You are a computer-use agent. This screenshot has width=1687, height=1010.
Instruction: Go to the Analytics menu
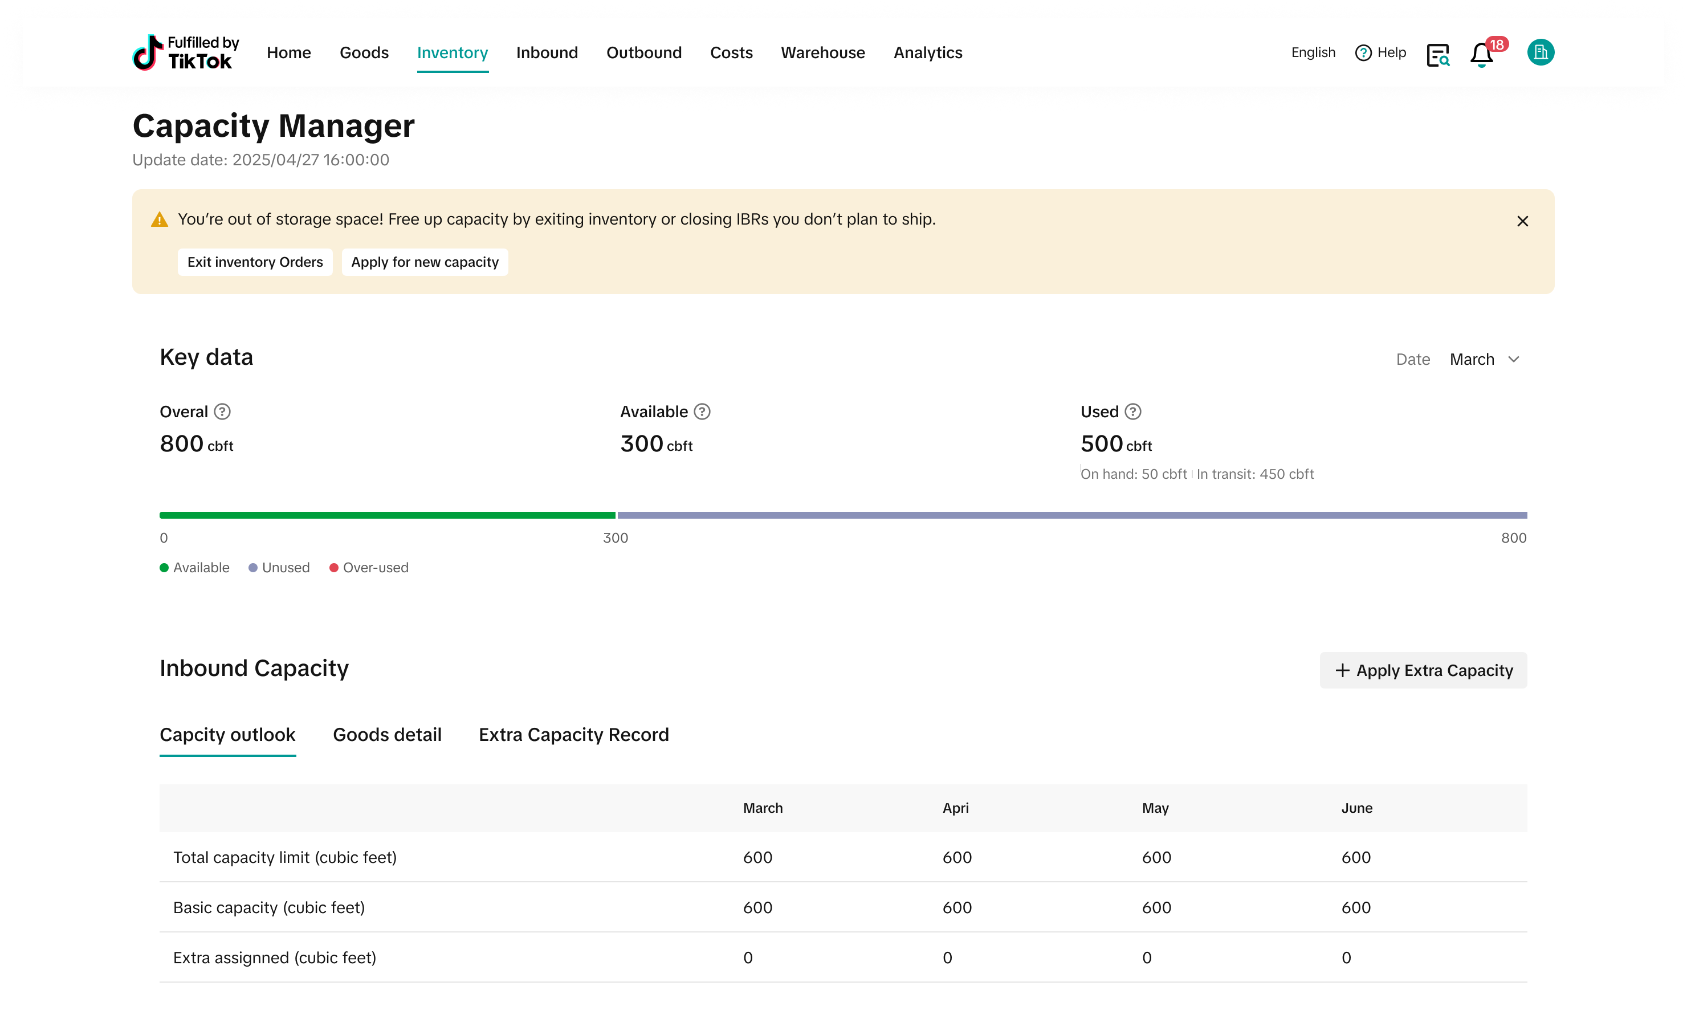pyautogui.click(x=927, y=52)
